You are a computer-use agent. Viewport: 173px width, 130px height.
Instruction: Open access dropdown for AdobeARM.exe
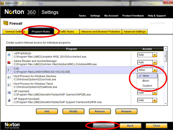coord(155,62)
